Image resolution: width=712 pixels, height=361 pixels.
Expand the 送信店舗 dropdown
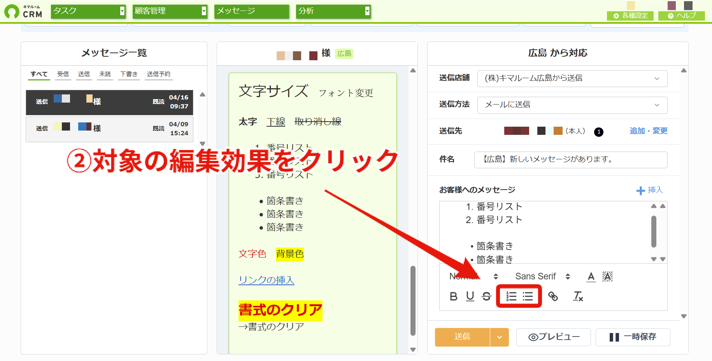[x=572, y=78]
